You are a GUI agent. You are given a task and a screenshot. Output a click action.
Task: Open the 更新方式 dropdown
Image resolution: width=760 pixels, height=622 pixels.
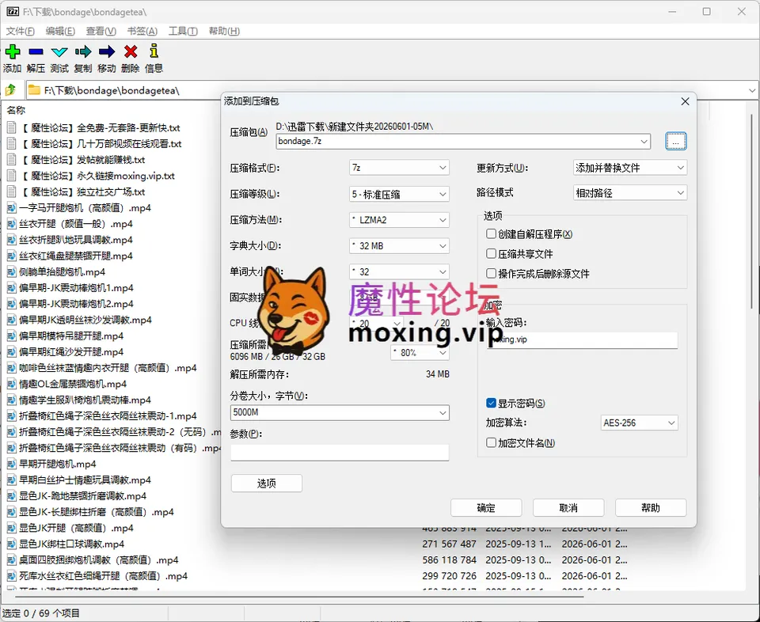tap(630, 168)
